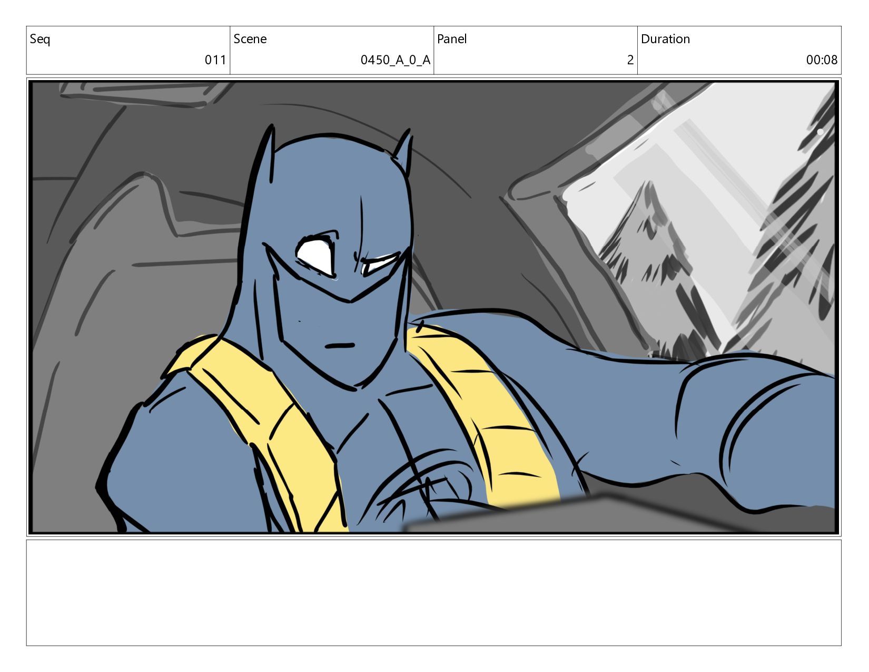Select the duration value 00:08
The image size is (869, 672).
point(821,60)
